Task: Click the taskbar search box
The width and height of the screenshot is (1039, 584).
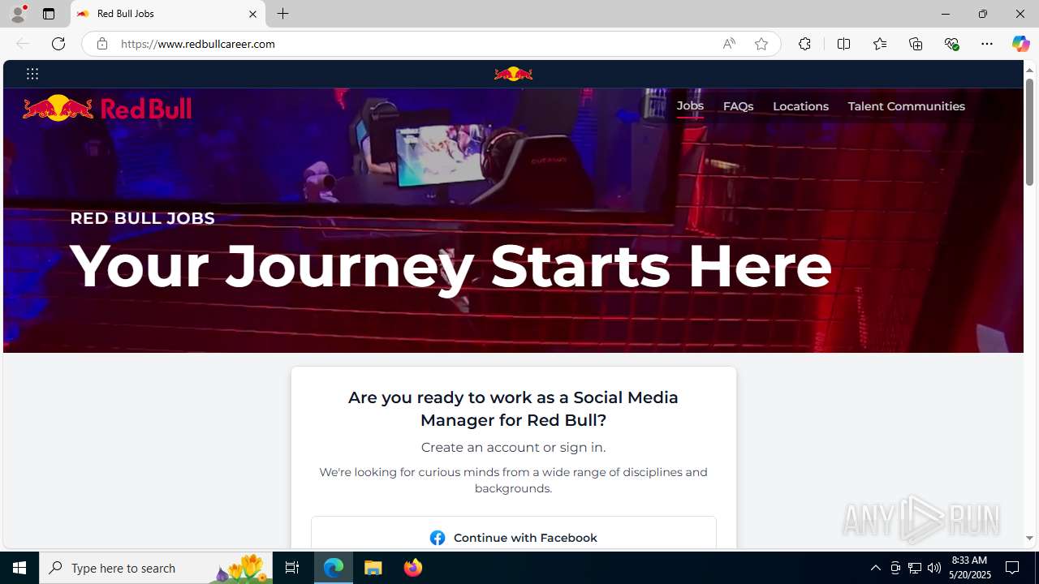Action: coord(156,568)
